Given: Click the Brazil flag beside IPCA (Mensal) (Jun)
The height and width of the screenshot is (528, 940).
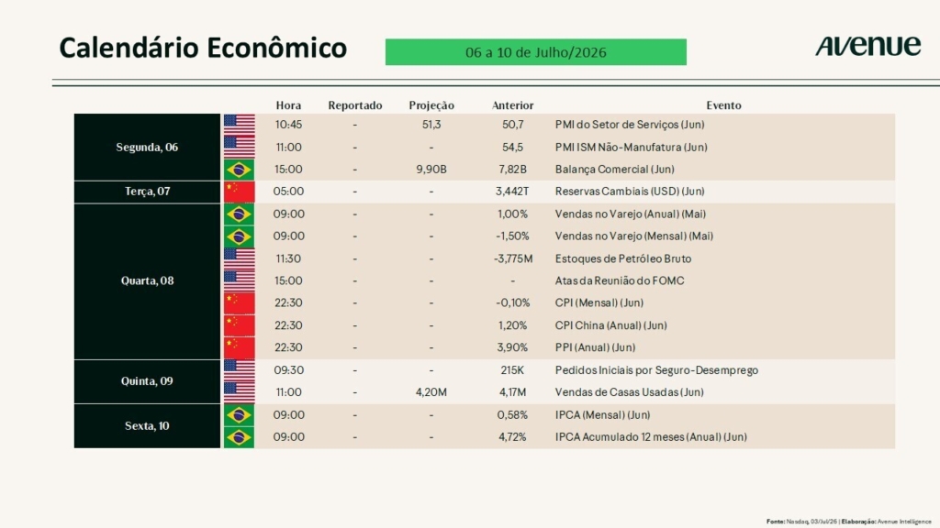Looking at the screenshot, I should click(x=240, y=415).
